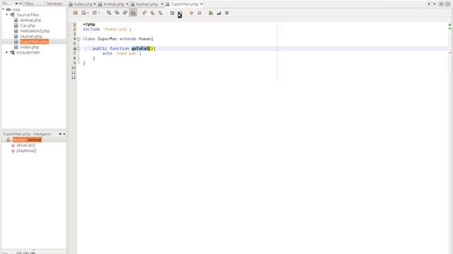Viewport: 453px width, 254px height.
Task: Click the Uncomment toolbar icon
Action: pyautogui.click(x=211, y=13)
